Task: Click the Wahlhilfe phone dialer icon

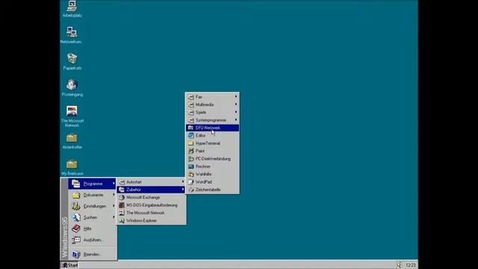Action: (191, 174)
